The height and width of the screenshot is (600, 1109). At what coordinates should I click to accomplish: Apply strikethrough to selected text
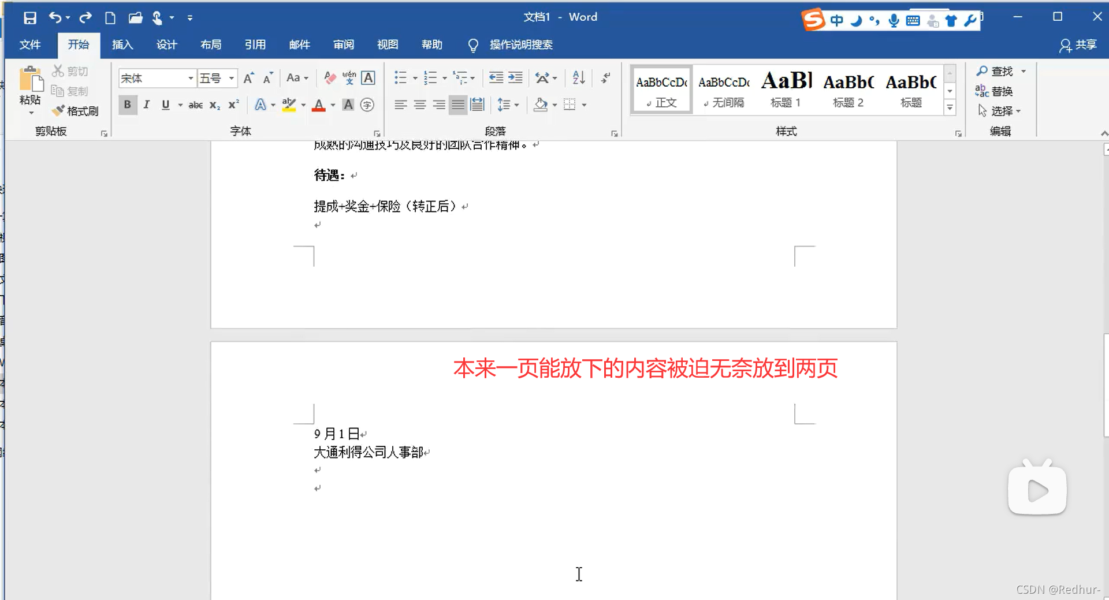(x=196, y=105)
